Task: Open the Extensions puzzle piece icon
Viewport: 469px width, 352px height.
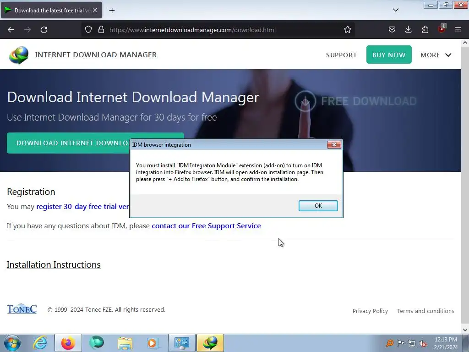Action: pyautogui.click(x=425, y=30)
